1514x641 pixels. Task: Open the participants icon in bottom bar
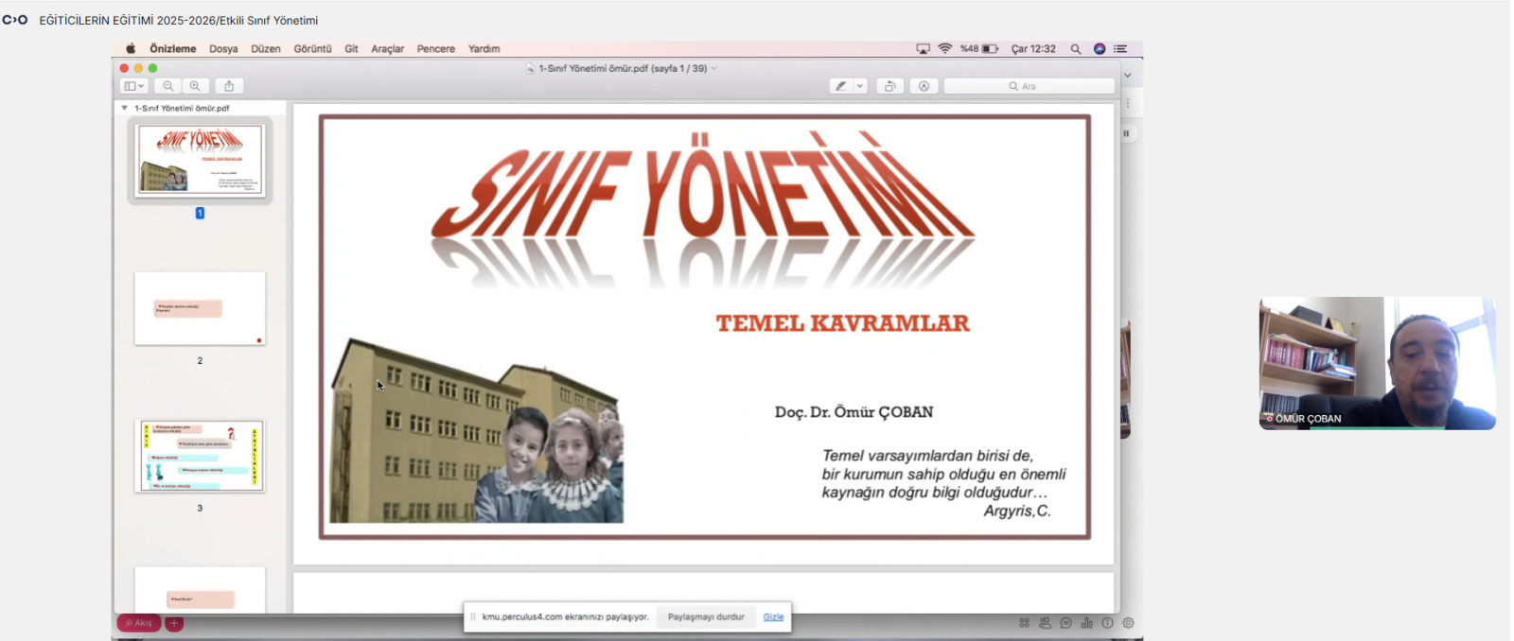(x=1045, y=623)
